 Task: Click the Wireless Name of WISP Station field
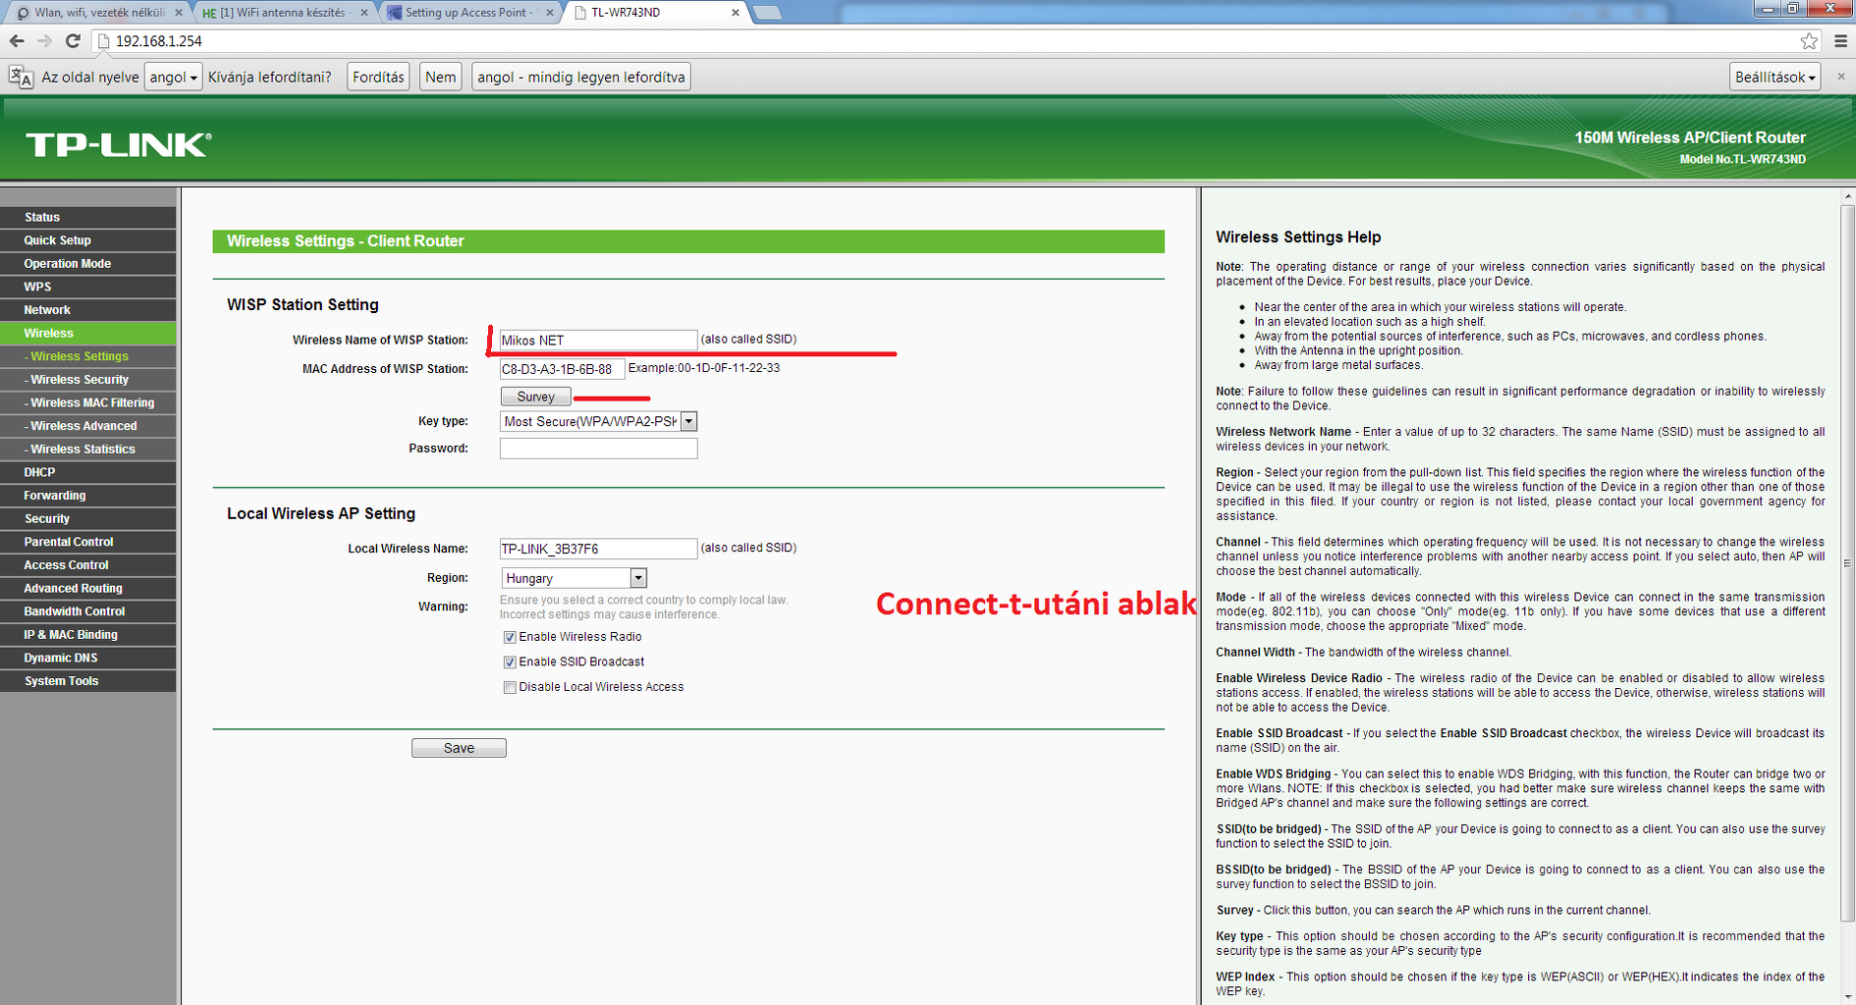pos(598,341)
